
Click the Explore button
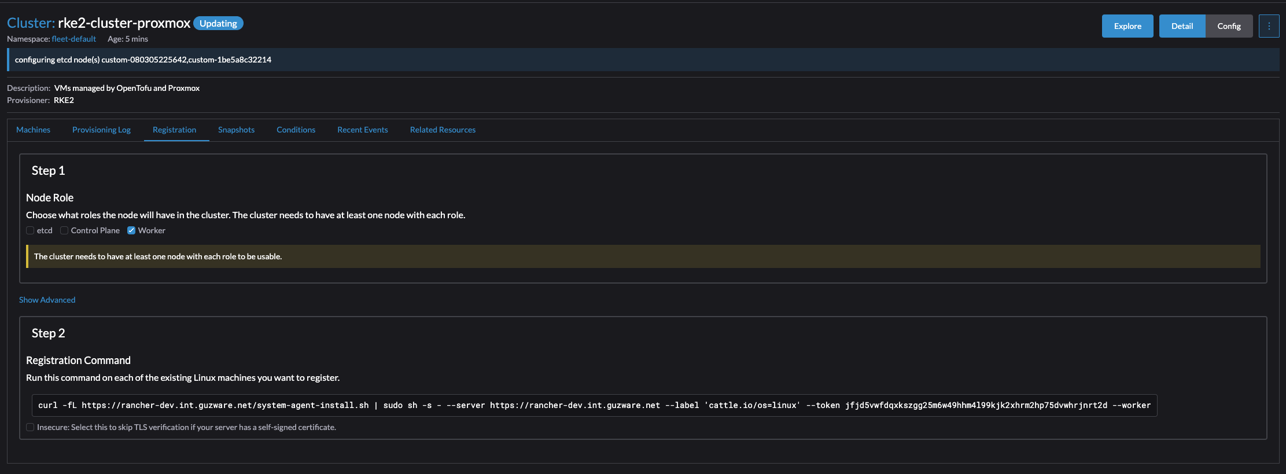(x=1127, y=26)
